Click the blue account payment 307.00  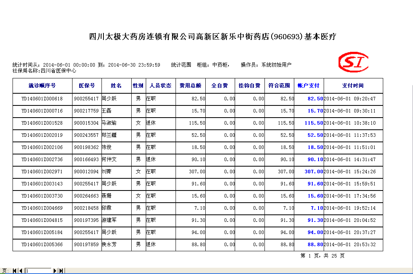(x=314, y=172)
